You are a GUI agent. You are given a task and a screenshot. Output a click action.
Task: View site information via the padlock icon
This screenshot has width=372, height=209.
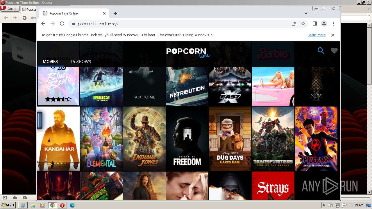[x=73, y=24]
